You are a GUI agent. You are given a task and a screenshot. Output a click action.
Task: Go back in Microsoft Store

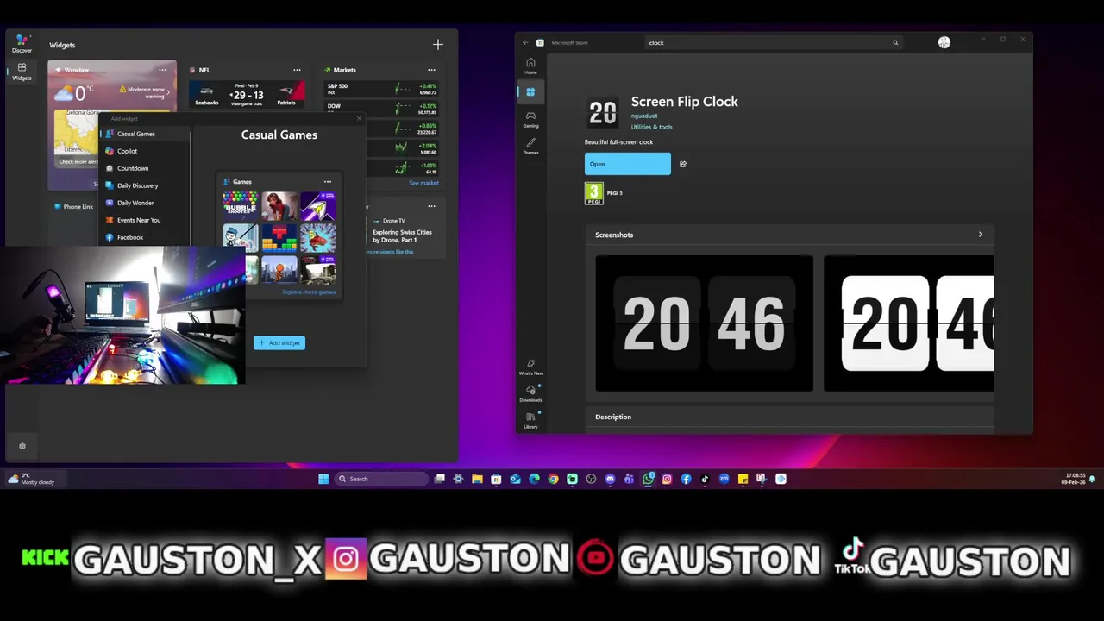point(525,42)
